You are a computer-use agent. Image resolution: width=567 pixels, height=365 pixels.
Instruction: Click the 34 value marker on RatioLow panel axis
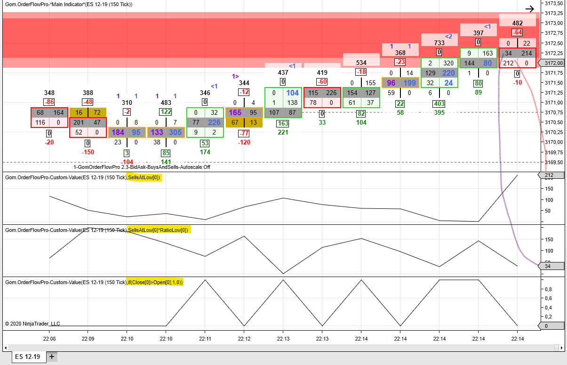551,266
